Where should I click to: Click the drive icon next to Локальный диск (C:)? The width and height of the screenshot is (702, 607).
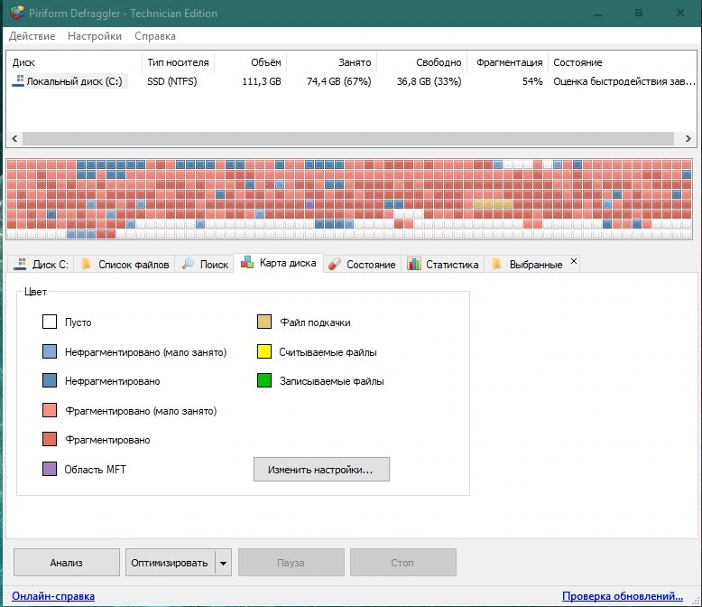point(18,80)
